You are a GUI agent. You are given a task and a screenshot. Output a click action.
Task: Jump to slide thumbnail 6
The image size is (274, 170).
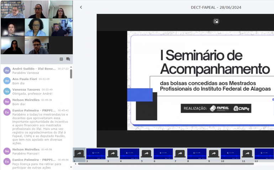[163, 154]
